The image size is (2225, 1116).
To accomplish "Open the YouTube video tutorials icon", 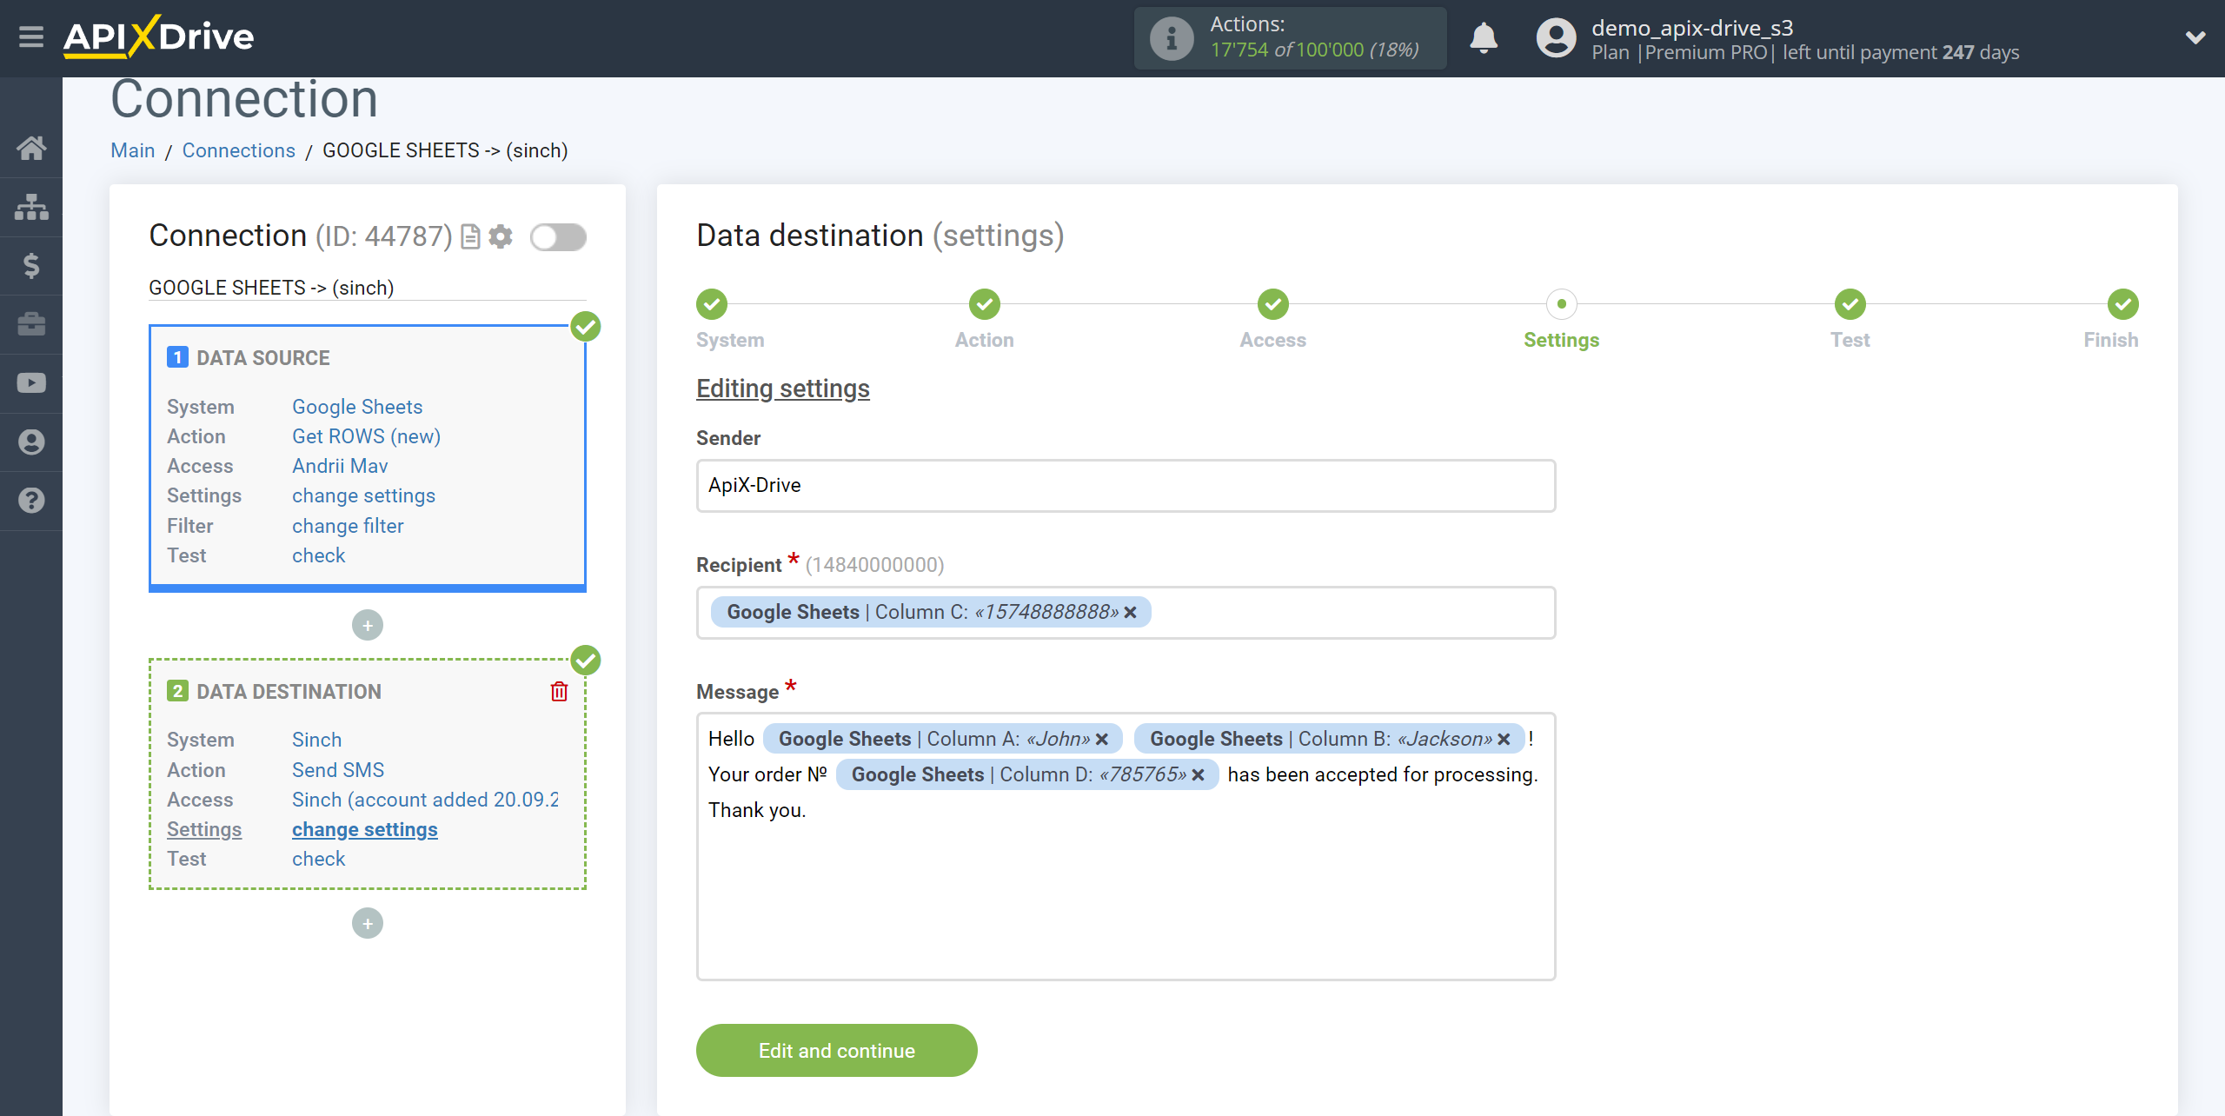I will point(31,383).
